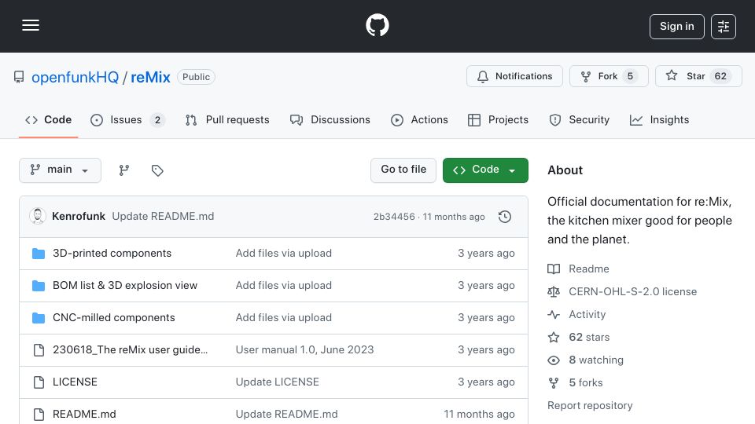The height and width of the screenshot is (424, 755).
Task: Star the reMix repository
Action: (x=698, y=76)
